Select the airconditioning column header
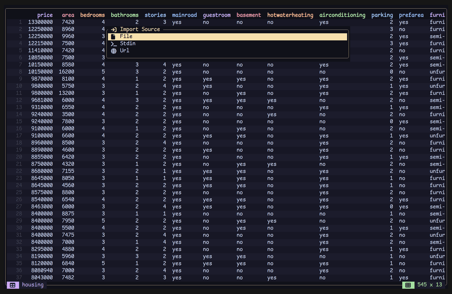 point(342,15)
